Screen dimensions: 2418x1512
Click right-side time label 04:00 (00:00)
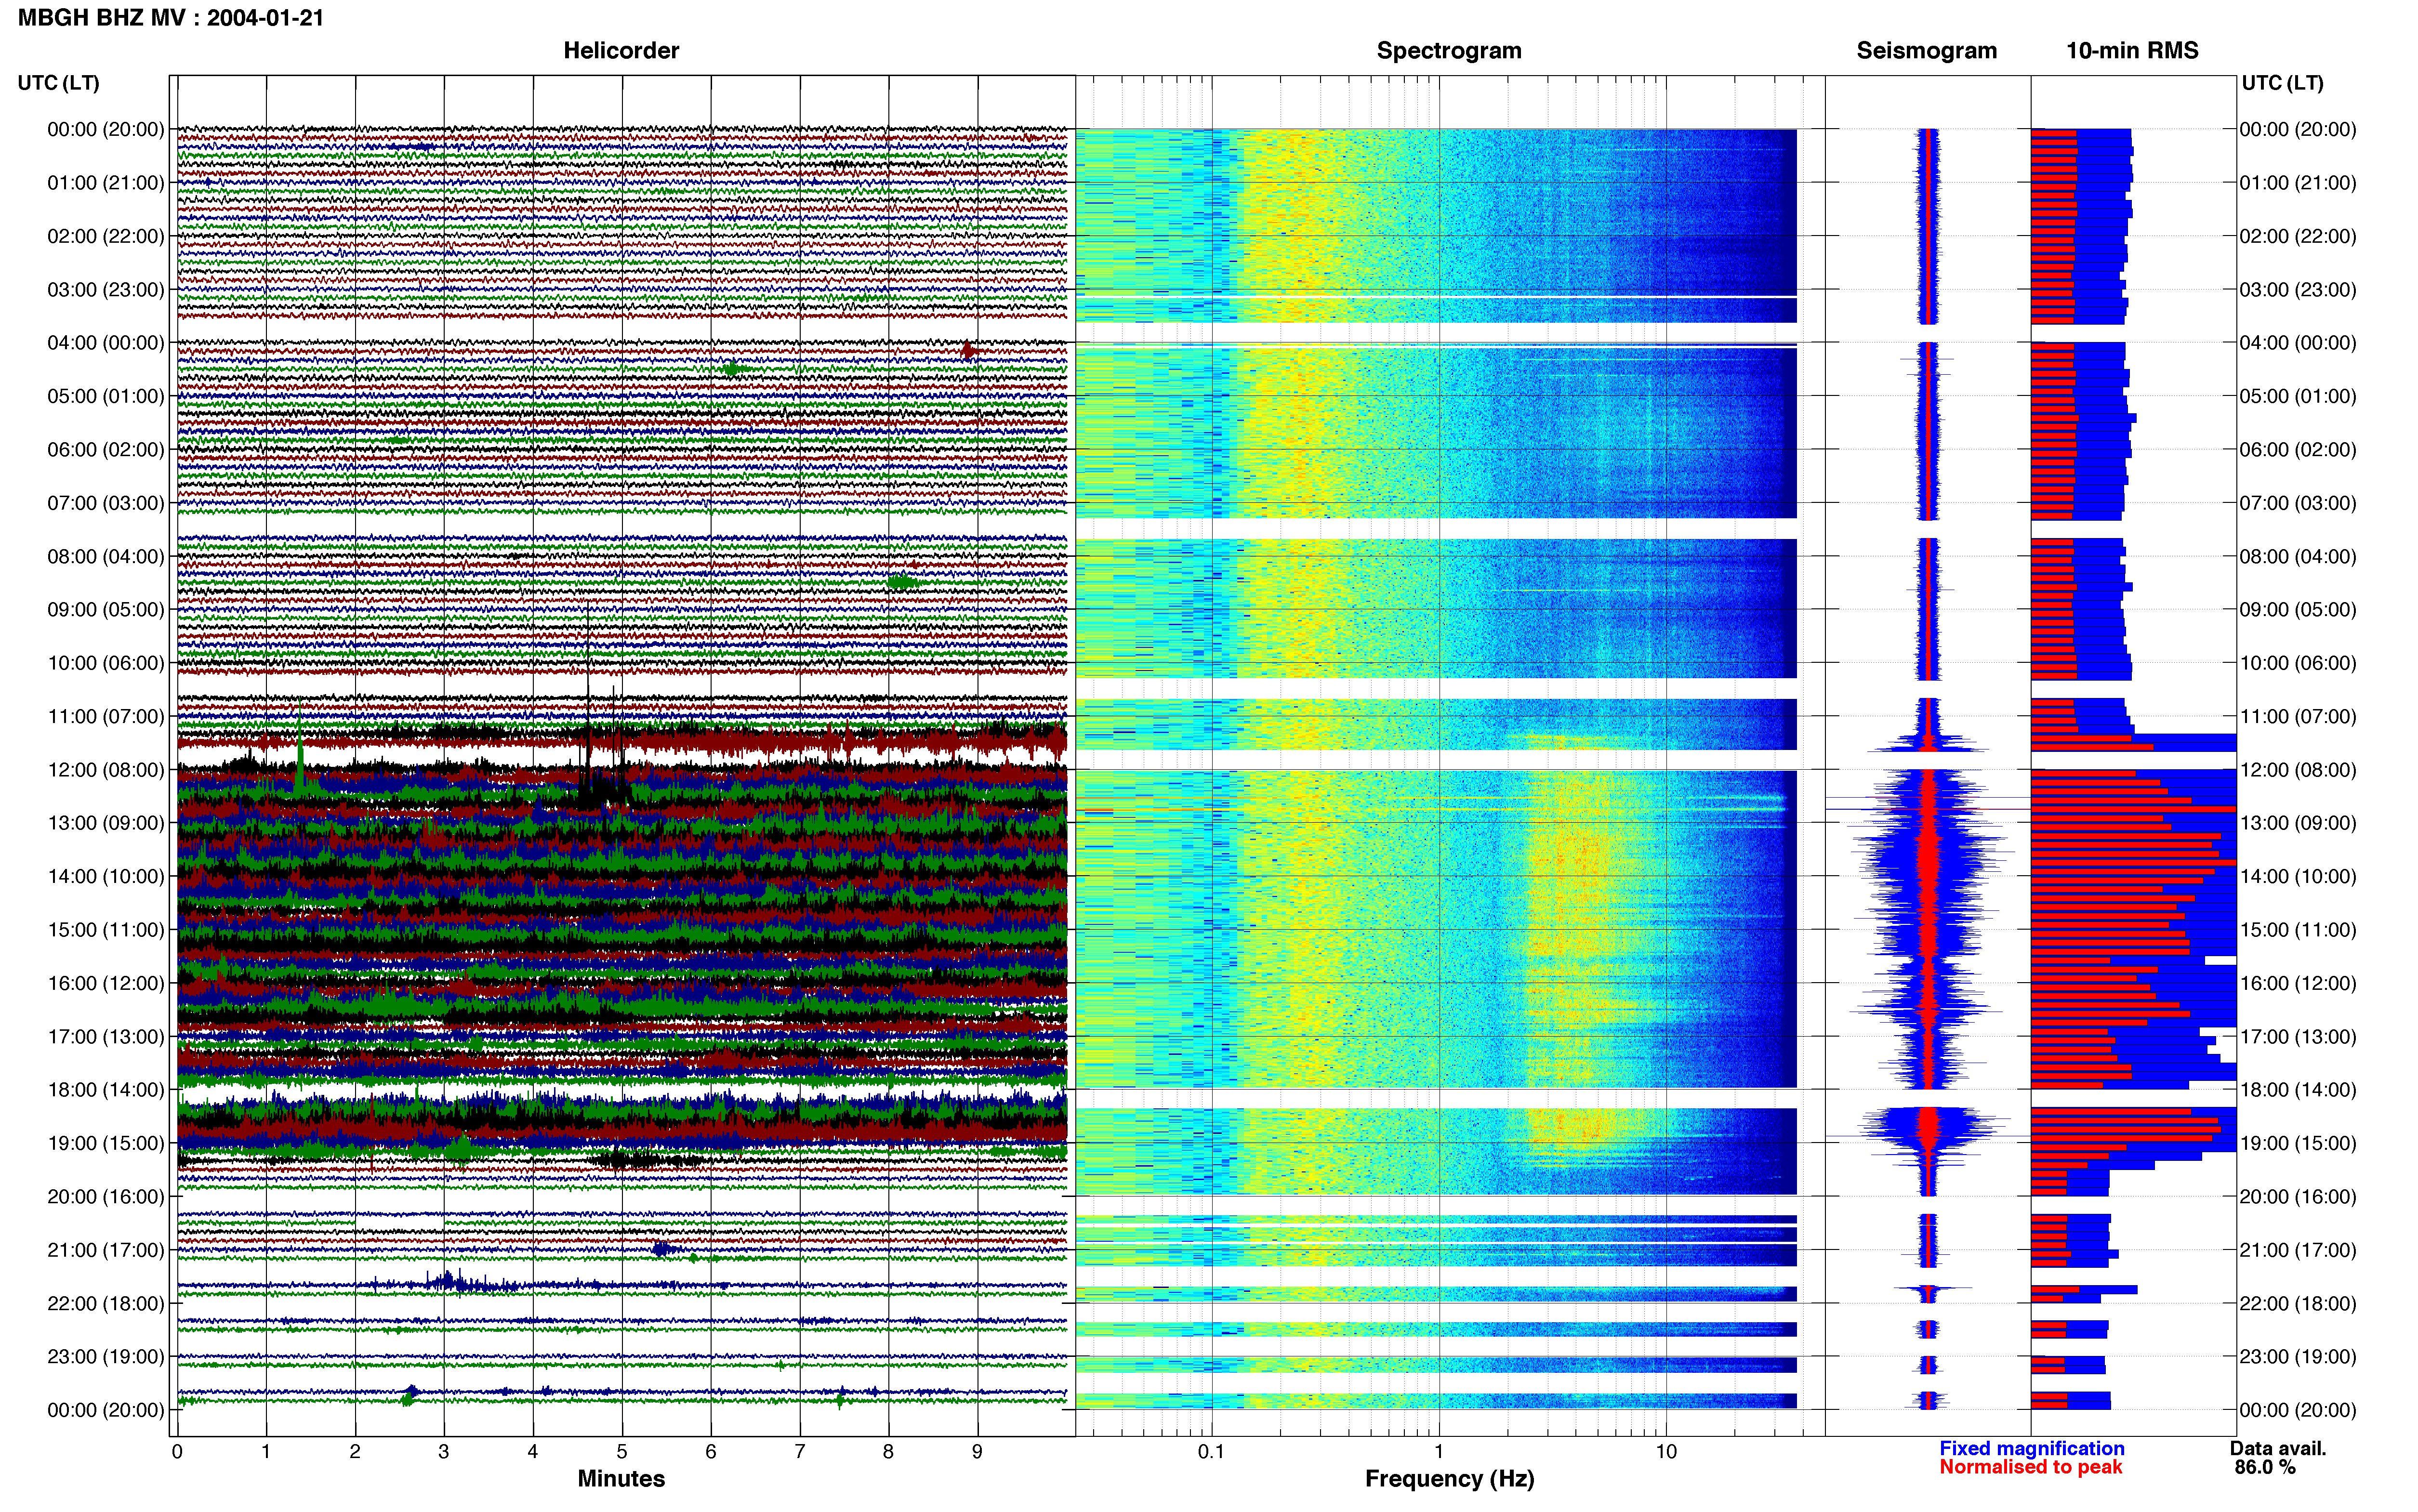[x=2298, y=342]
